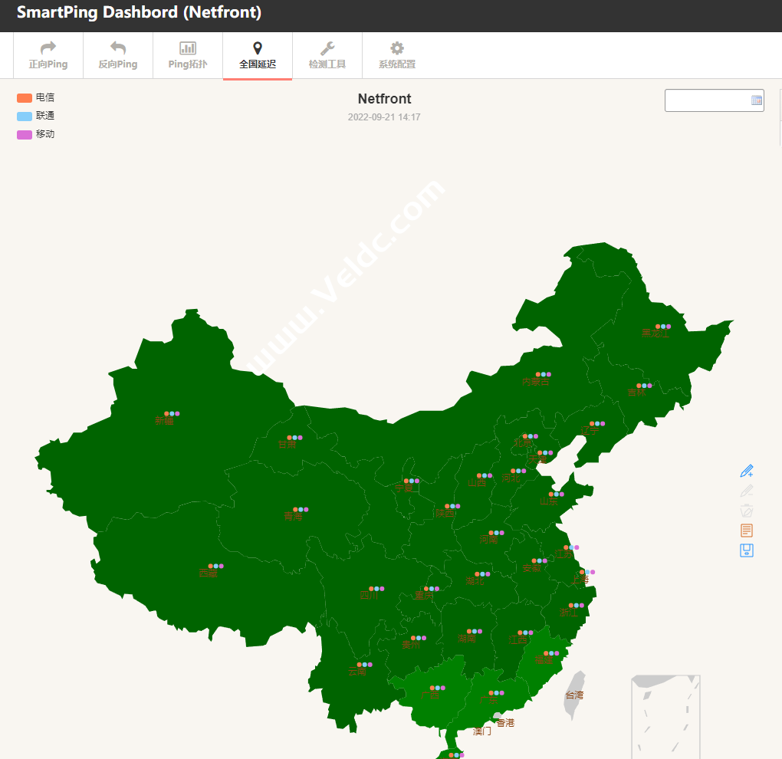Open the orange report list icon
The width and height of the screenshot is (782, 759).
[x=747, y=530]
